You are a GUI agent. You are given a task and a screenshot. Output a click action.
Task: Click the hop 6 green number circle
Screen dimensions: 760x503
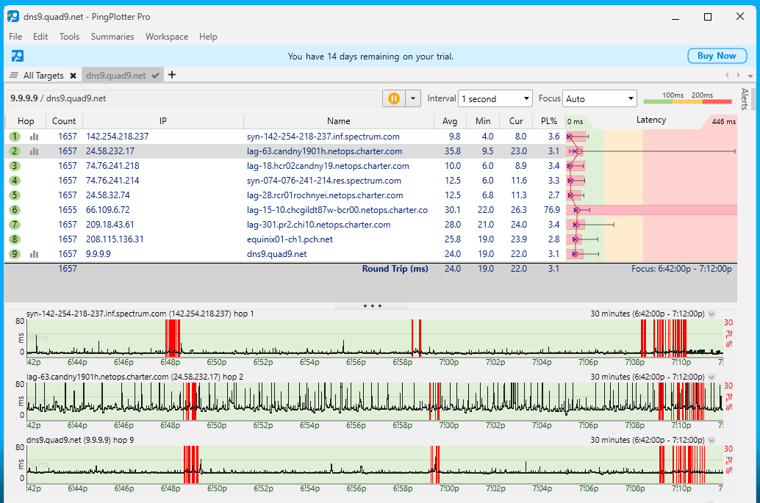point(14,210)
